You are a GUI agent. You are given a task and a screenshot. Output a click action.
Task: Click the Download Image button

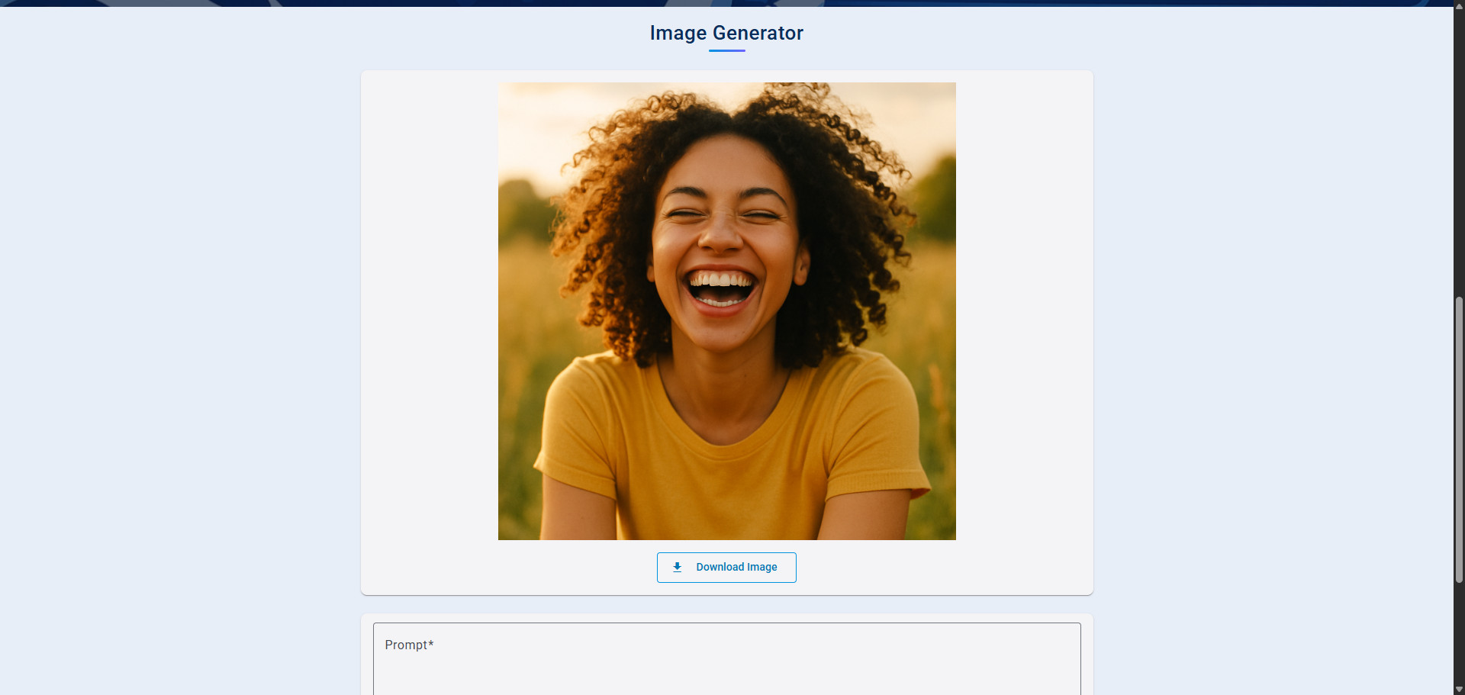(x=726, y=568)
